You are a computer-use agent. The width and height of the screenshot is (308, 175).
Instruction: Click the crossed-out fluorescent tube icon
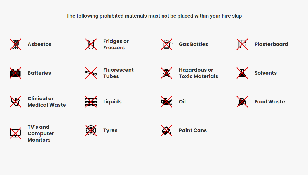coord(91,73)
